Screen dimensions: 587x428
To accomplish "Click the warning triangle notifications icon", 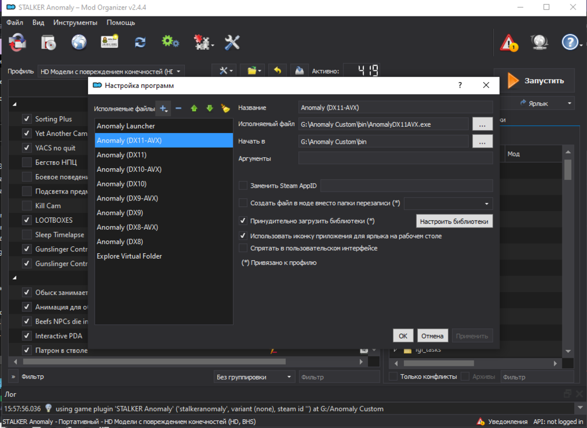I will pos(508,43).
